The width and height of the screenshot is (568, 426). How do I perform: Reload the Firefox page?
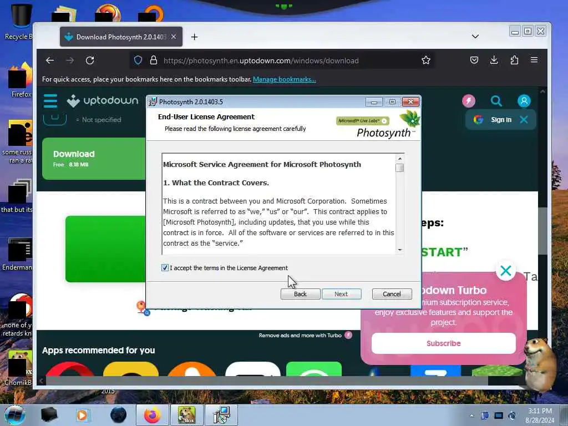pyautogui.click(x=90, y=60)
